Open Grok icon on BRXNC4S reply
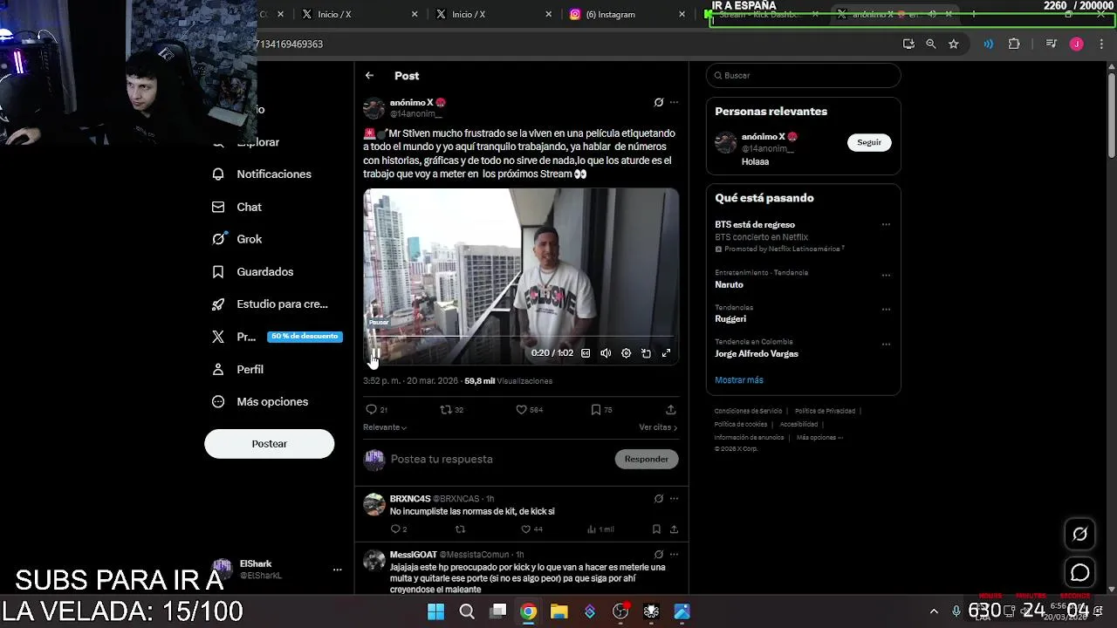The height and width of the screenshot is (628, 1117). (659, 499)
